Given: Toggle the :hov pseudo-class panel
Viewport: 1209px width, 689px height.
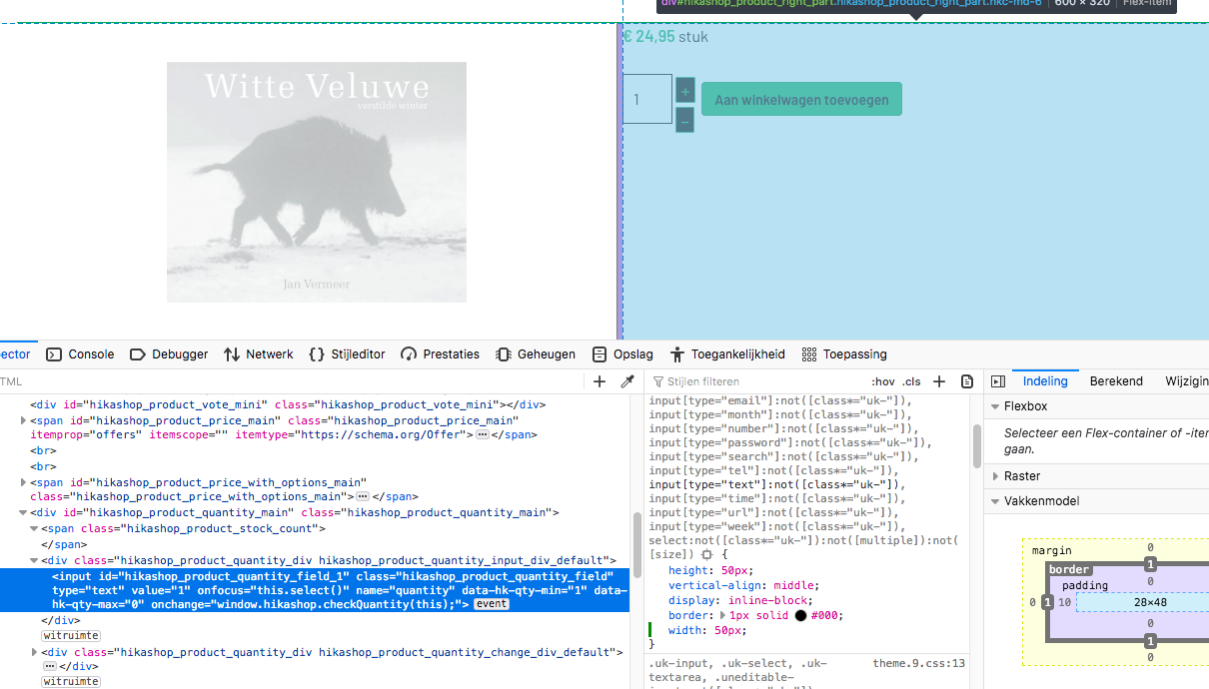Looking at the screenshot, I should coord(883,381).
